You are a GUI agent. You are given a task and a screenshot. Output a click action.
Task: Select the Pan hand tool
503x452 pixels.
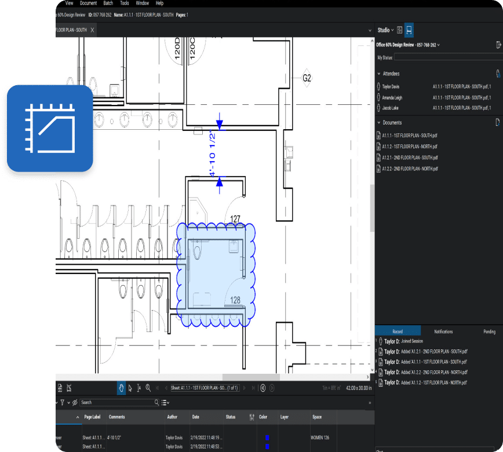pyautogui.click(x=121, y=388)
